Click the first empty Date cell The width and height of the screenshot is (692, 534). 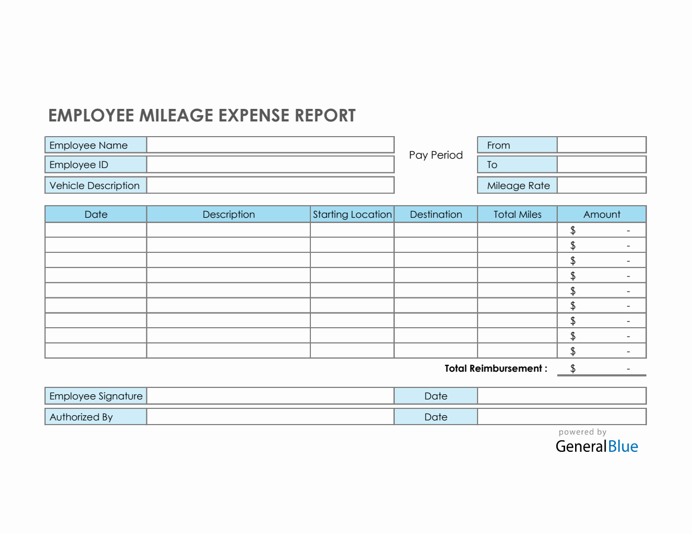click(96, 229)
